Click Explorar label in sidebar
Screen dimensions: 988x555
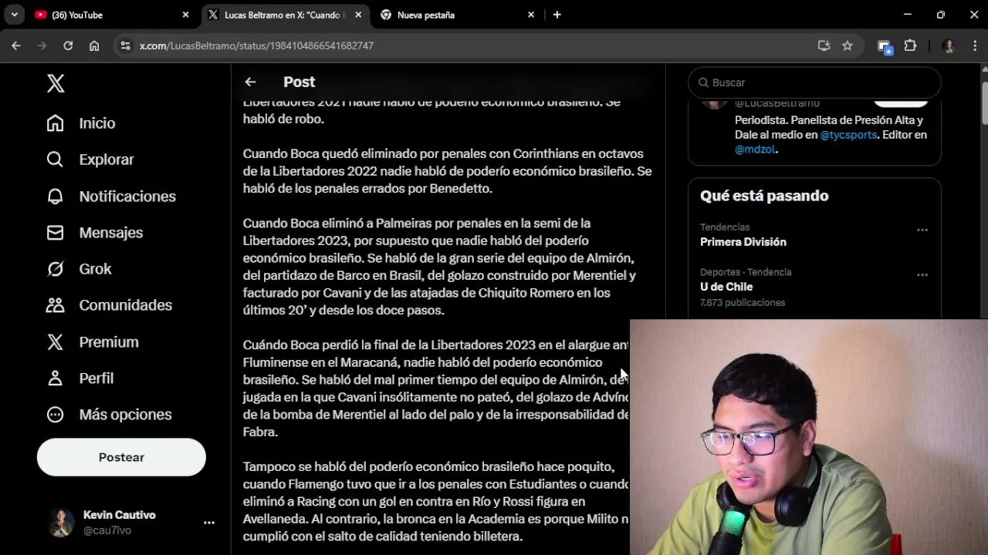[x=107, y=160]
